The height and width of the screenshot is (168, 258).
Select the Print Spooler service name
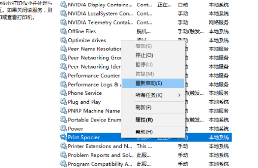pyautogui.click(x=84, y=137)
